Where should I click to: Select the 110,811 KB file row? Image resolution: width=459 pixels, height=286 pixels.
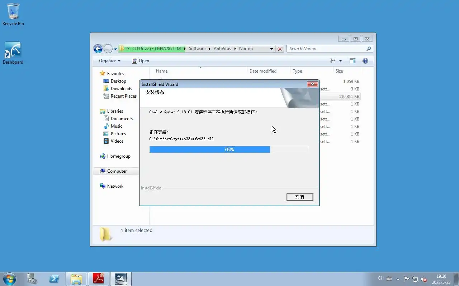coord(340,97)
